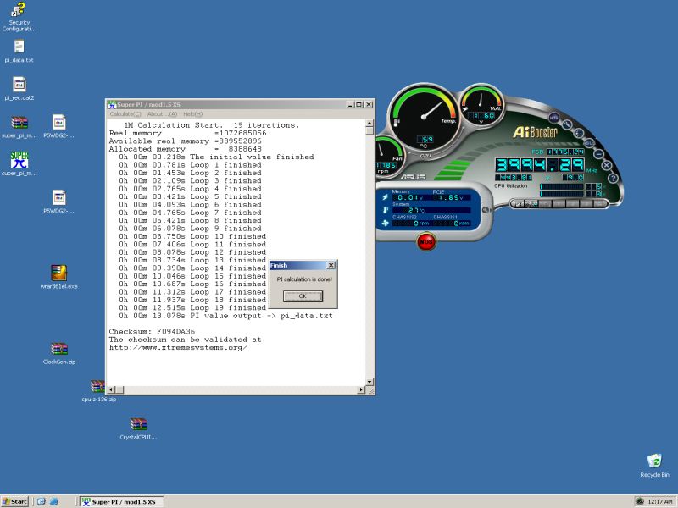
Task: Select the pi_data.txt desktop file
Action: [x=19, y=51]
